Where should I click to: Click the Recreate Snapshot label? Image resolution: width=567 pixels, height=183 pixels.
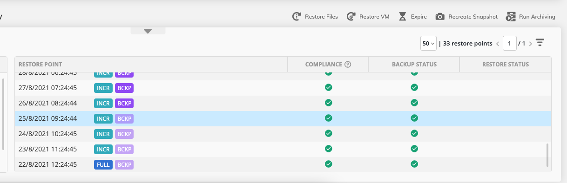[x=473, y=17]
